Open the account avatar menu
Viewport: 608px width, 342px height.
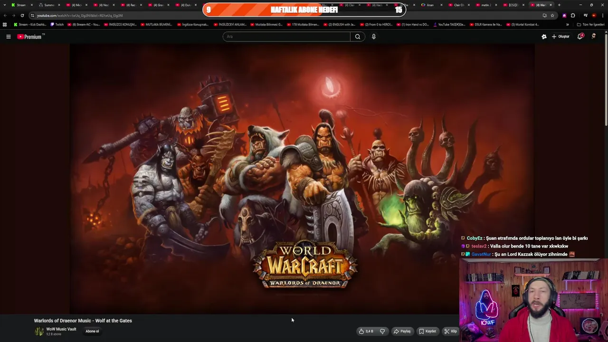(x=594, y=37)
